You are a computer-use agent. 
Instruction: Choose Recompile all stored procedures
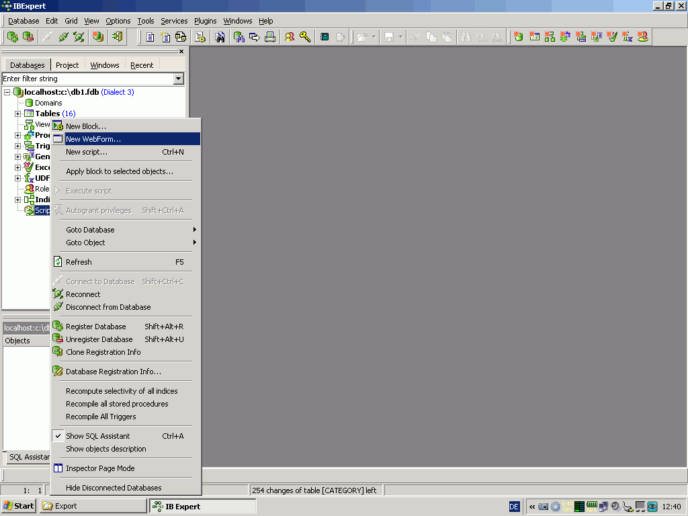[126, 404]
